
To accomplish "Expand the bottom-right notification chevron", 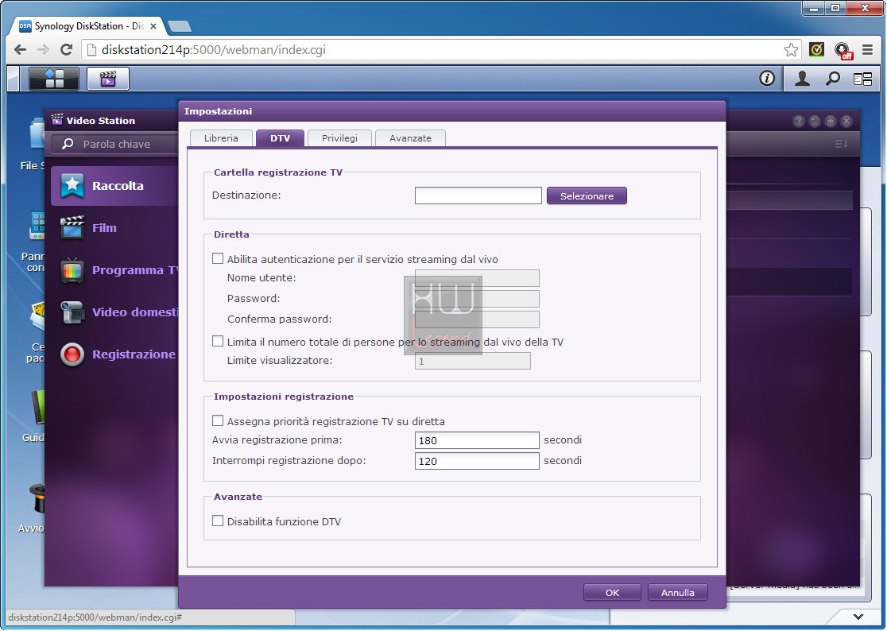I will [858, 617].
